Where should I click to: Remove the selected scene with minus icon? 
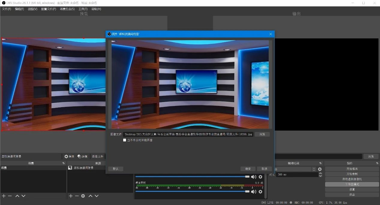click(x=10, y=196)
